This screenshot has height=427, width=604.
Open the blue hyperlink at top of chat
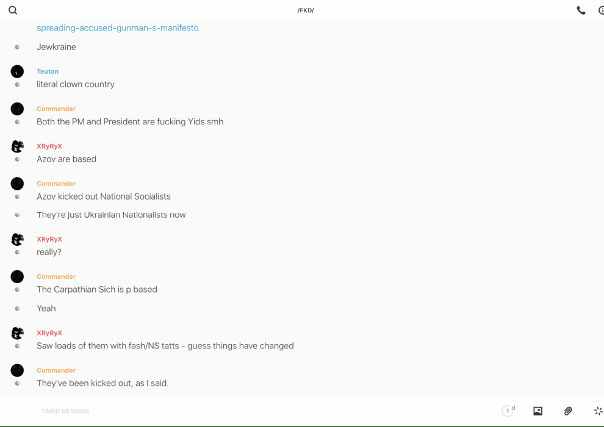coord(117,28)
